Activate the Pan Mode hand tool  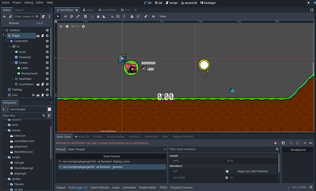pyautogui.click(x=98, y=16)
